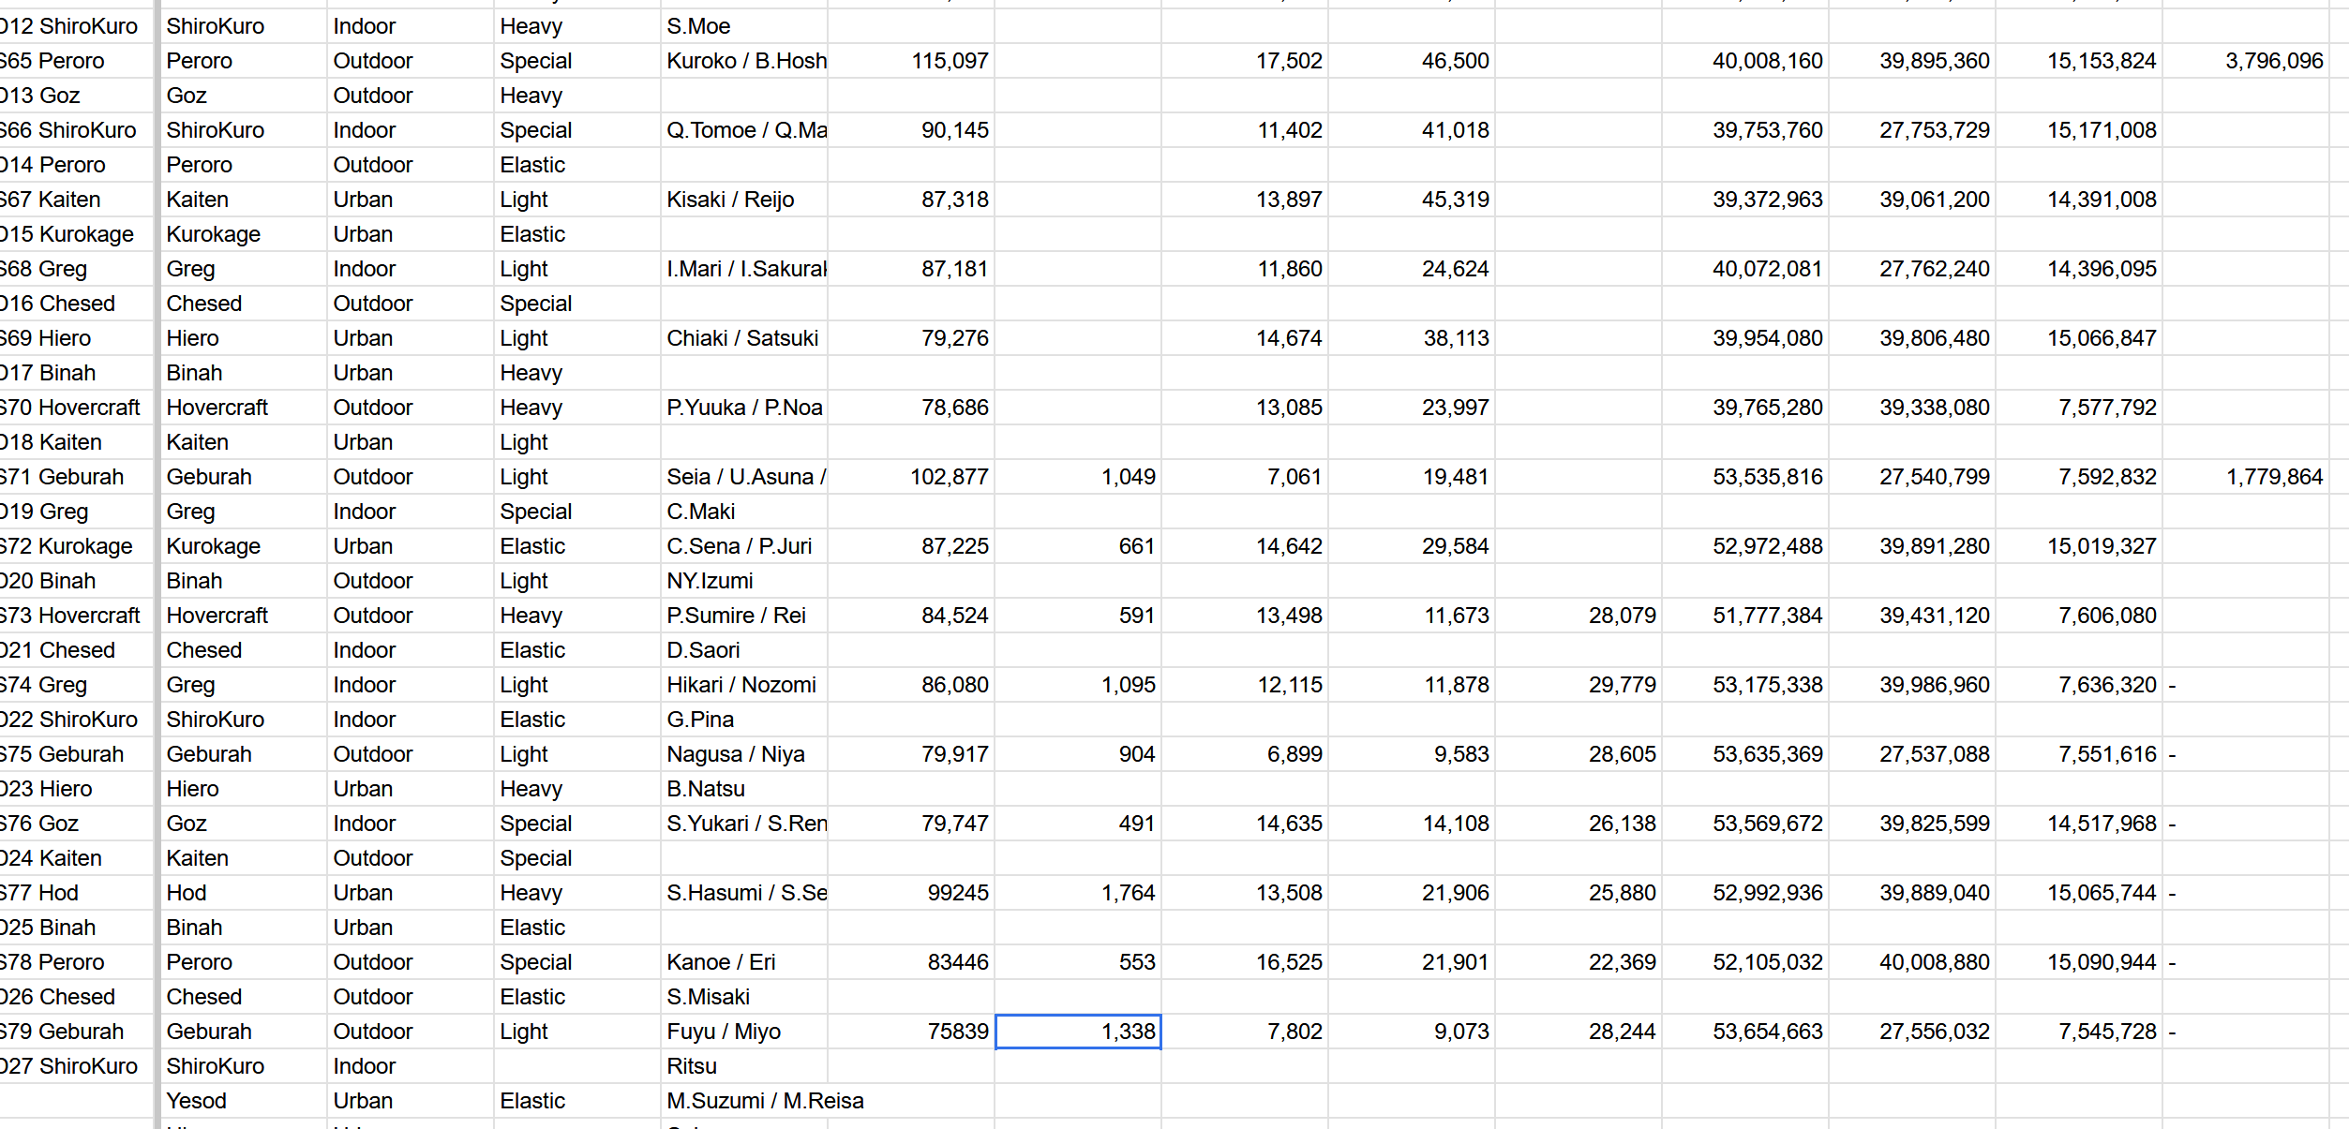Click cell with value 99245
Screen dimensions: 2349x1129
[x=957, y=893]
